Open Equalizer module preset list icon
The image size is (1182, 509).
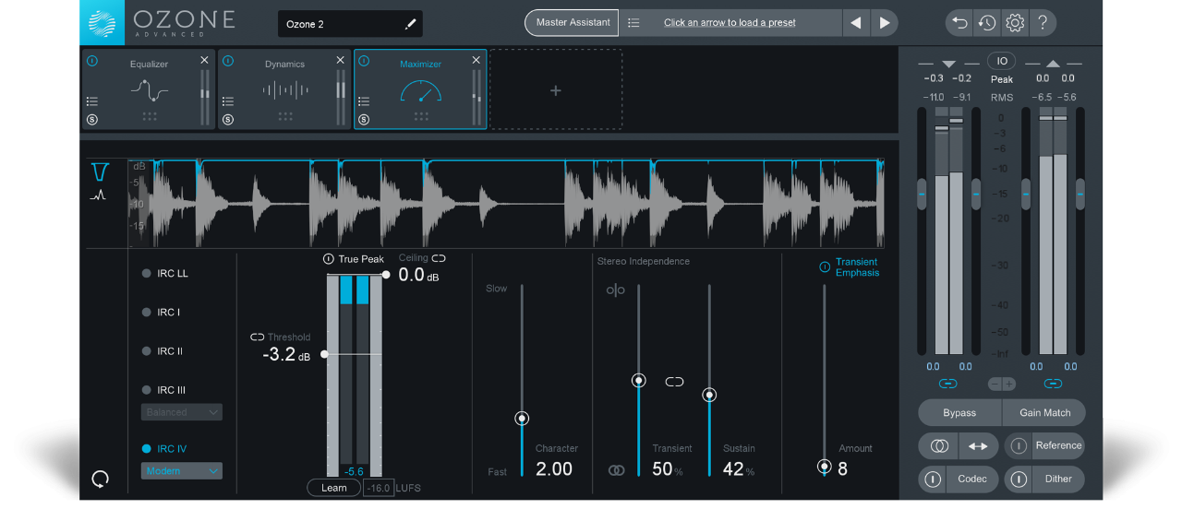click(x=92, y=101)
